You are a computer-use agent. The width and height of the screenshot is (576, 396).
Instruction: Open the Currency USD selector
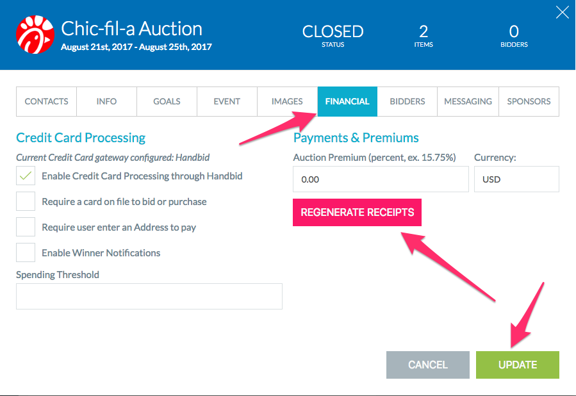[516, 179]
